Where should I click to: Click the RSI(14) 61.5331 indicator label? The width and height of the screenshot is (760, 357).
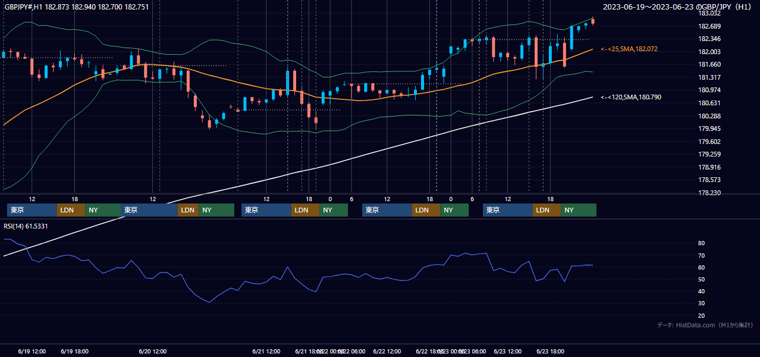click(26, 226)
